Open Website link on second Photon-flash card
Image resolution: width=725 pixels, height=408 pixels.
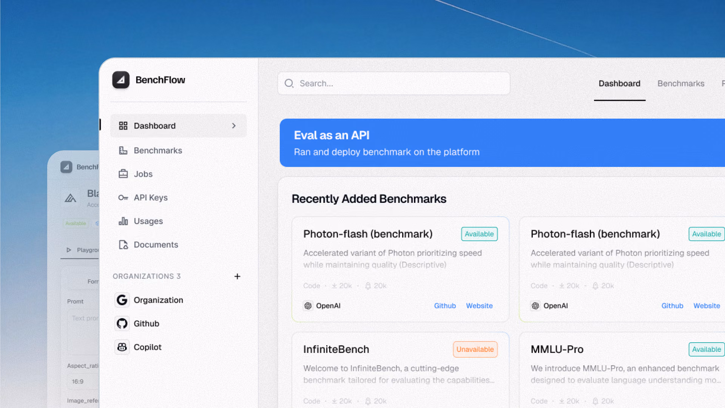point(706,306)
